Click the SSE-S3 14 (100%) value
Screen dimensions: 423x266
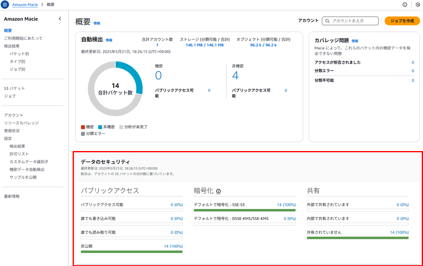tap(286, 205)
